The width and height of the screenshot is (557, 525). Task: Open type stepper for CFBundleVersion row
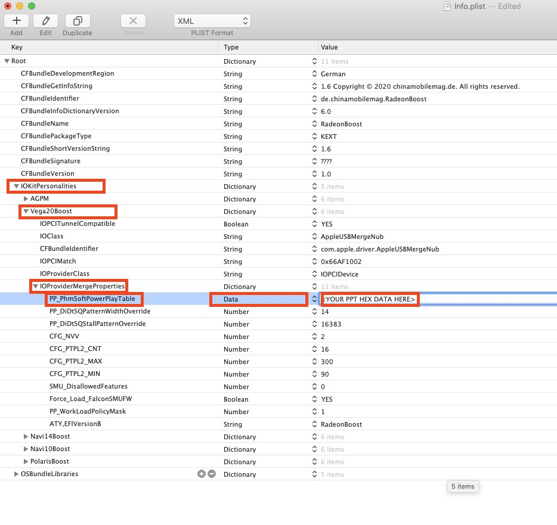coord(314,173)
